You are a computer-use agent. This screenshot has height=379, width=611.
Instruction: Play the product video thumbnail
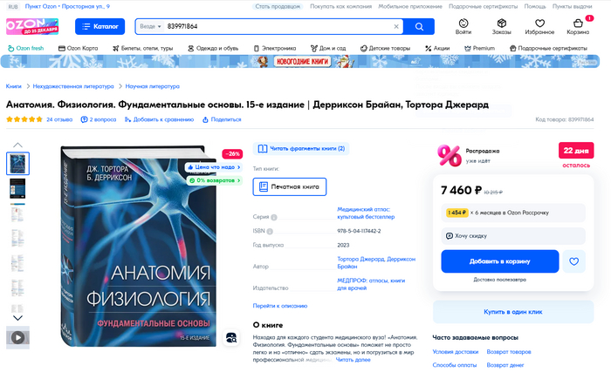click(17, 337)
